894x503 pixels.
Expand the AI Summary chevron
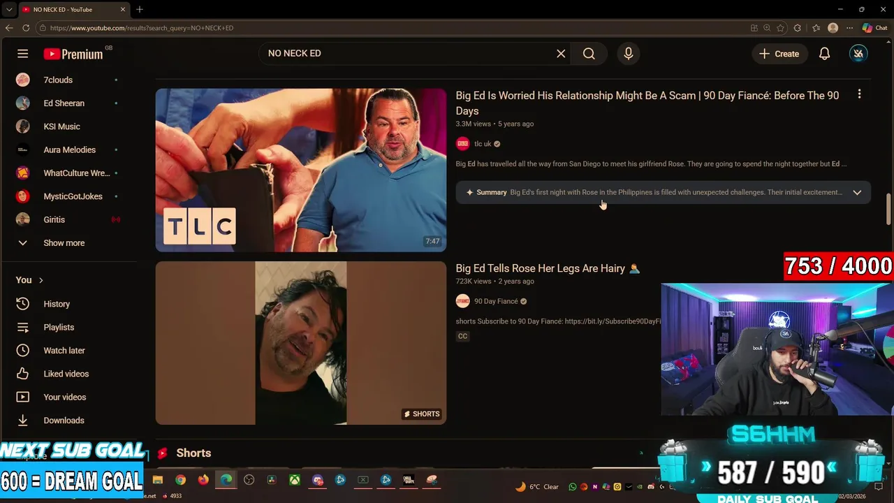[857, 192]
